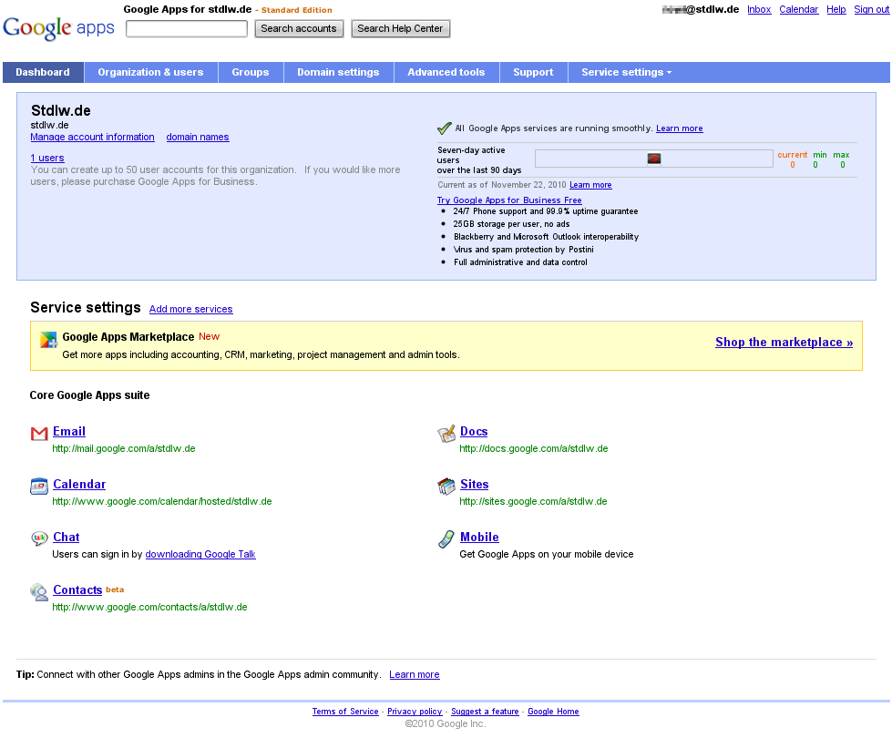The width and height of the screenshot is (892, 738).
Task: Click the Sign out link
Action: tap(872, 10)
